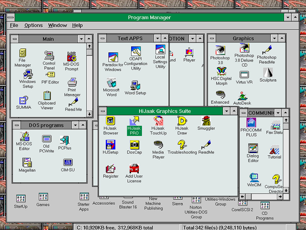The height and width of the screenshot is (230, 306).
Task: Click the Word Setup icon
Action: point(135,85)
